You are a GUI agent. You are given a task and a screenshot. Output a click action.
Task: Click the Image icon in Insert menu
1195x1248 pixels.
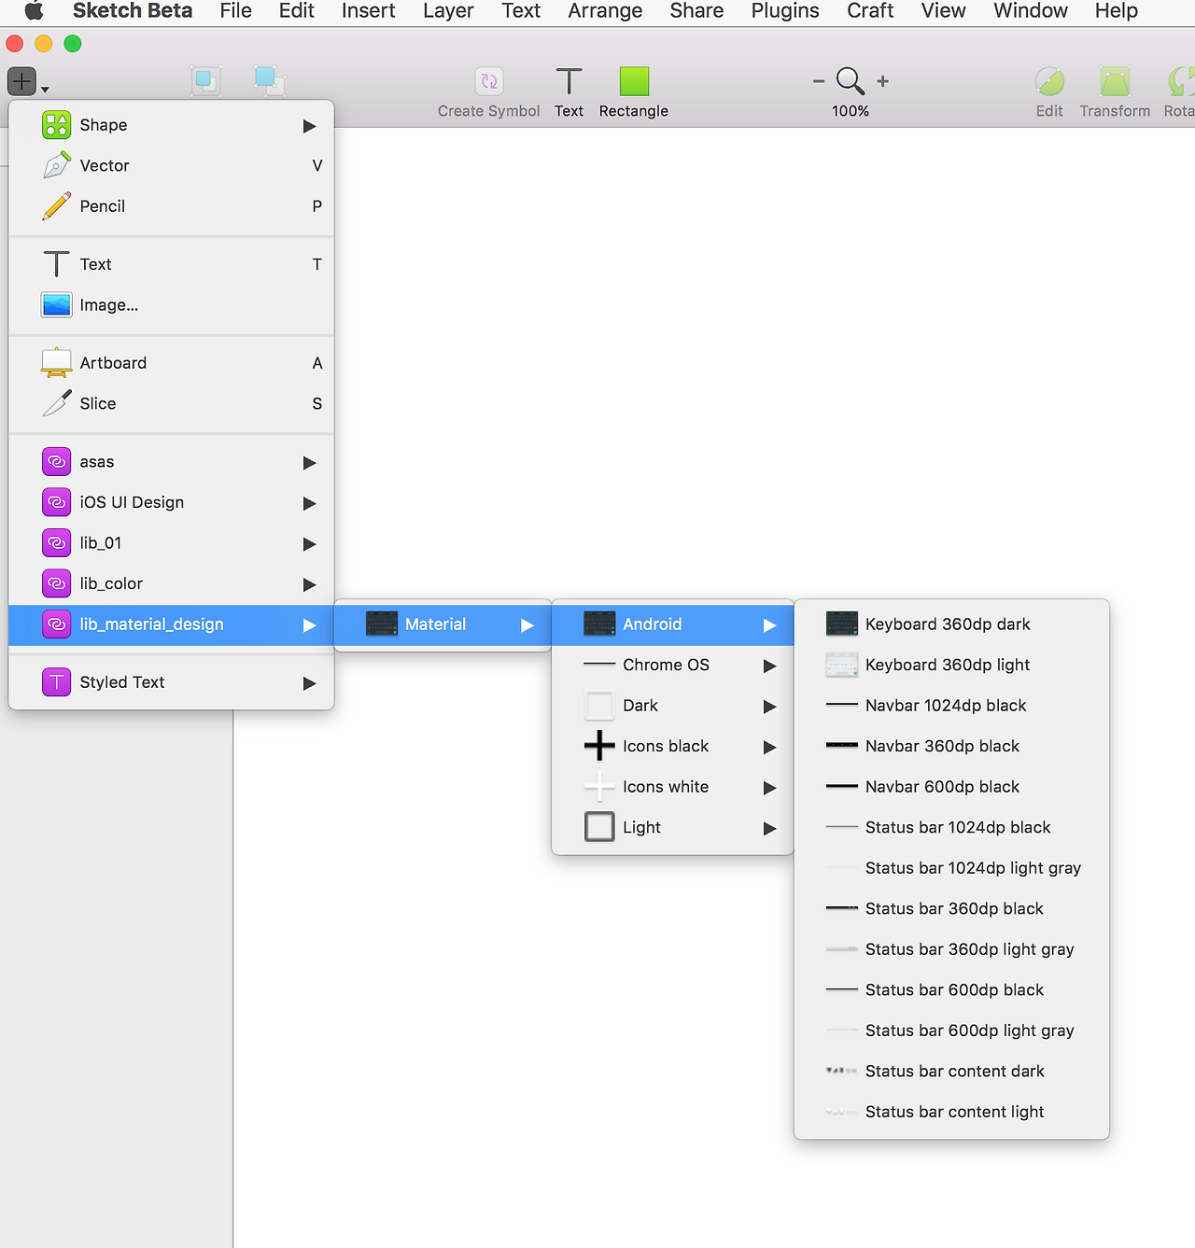57,305
